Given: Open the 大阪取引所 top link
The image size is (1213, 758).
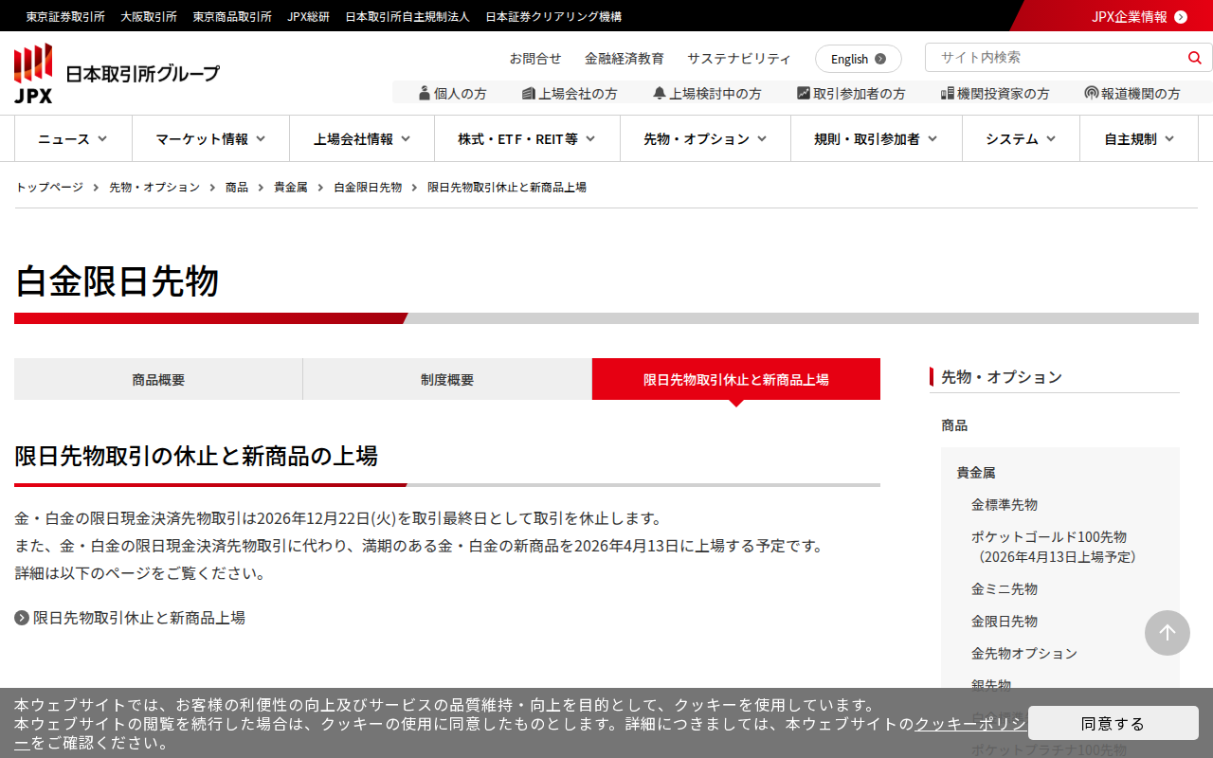Looking at the screenshot, I should tap(149, 16).
